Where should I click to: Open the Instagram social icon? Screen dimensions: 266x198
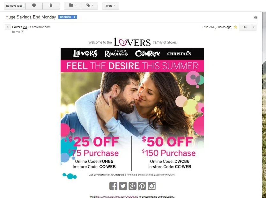(152, 186)
